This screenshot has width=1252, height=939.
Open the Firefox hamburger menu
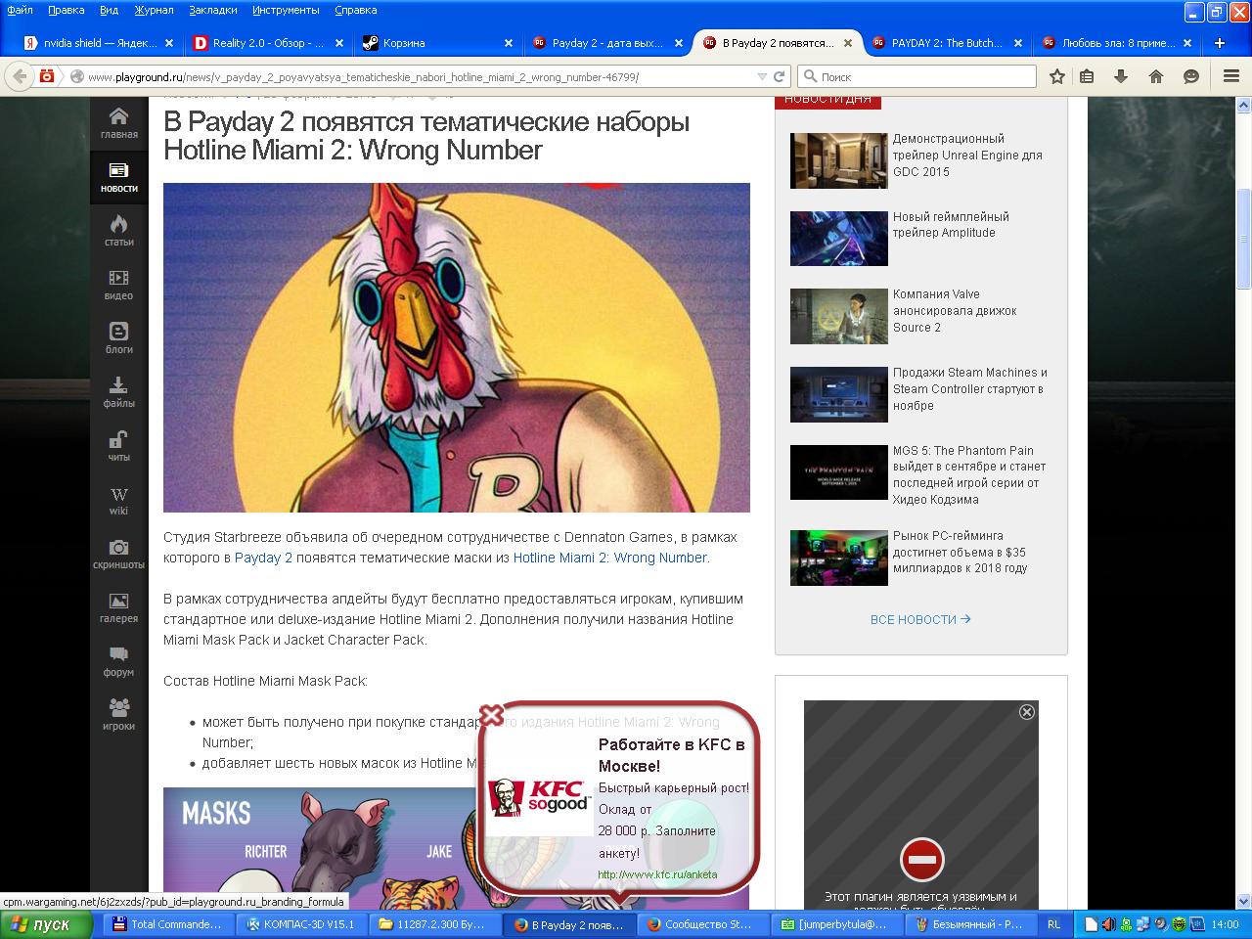click(x=1231, y=76)
